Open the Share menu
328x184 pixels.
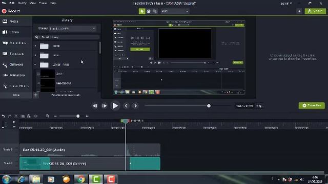coord(43,3)
